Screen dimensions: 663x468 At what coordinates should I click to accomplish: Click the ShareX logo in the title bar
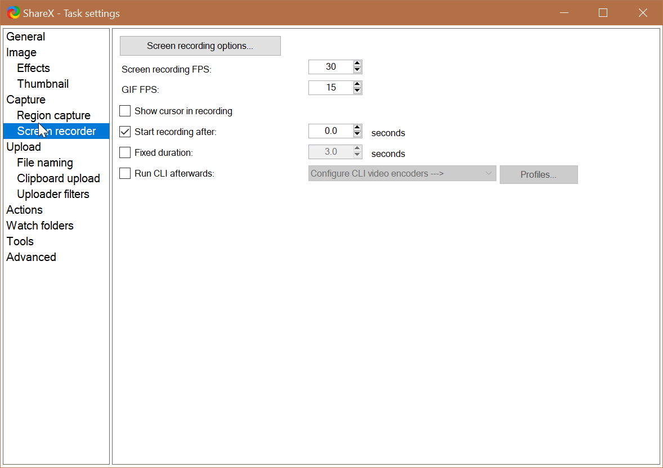[13, 12]
